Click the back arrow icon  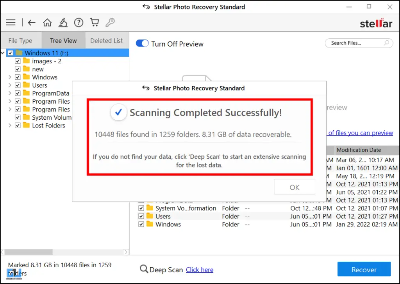[32, 23]
